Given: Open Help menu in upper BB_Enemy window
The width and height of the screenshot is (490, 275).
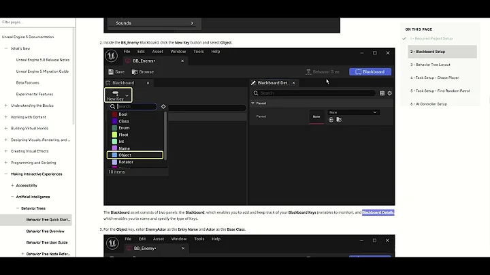Looking at the screenshot, I should click(216, 52).
